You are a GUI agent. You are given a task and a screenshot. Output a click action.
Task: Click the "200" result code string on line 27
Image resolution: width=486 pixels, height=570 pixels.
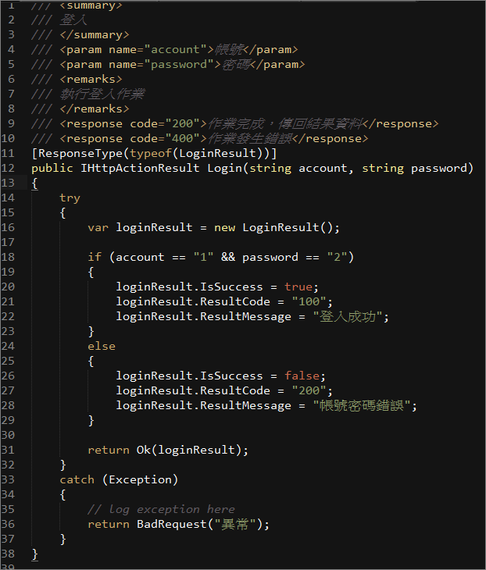(x=309, y=390)
